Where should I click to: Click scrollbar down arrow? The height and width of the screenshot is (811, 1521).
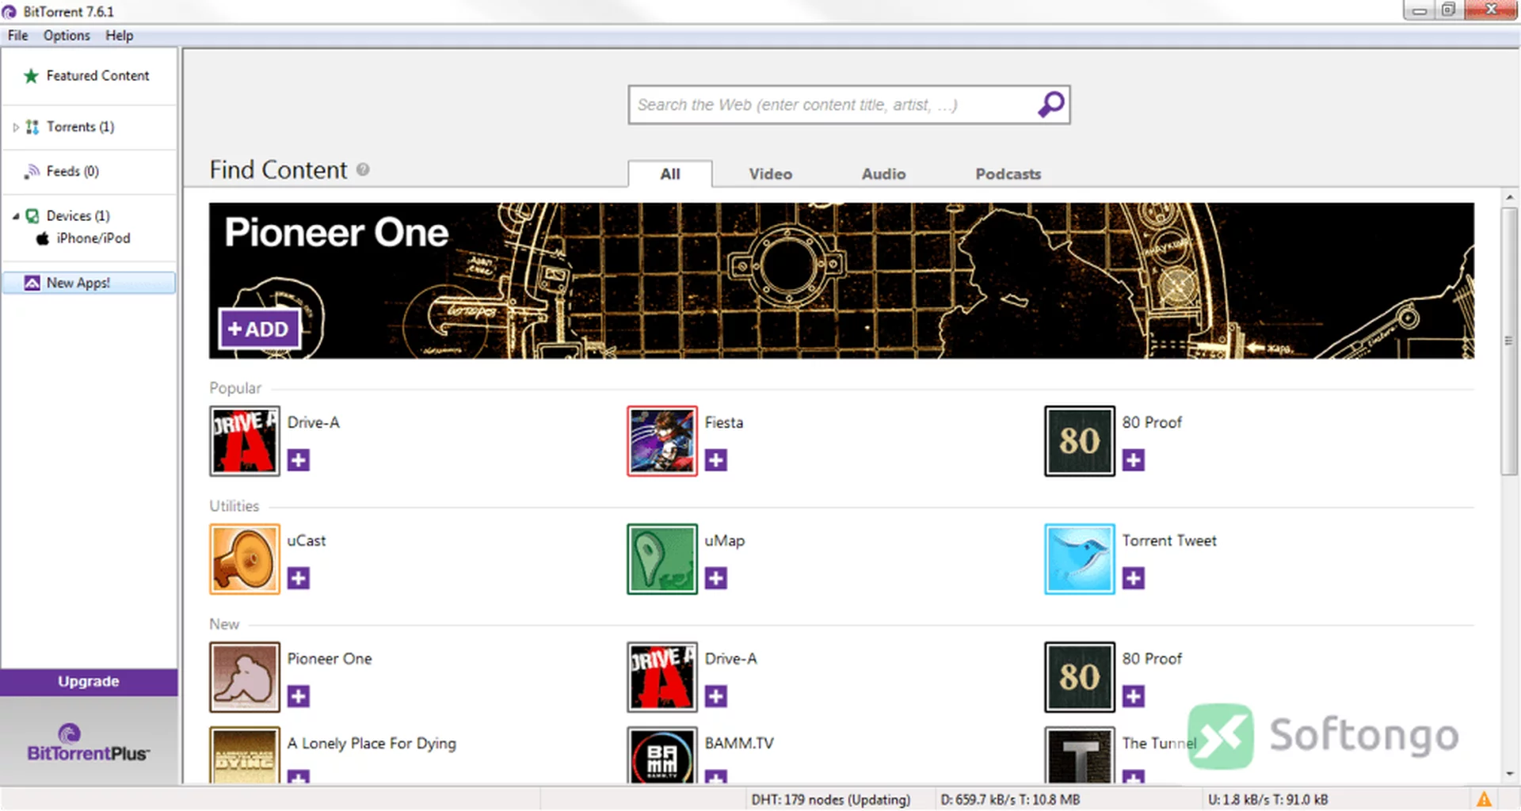coord(1508,774)
